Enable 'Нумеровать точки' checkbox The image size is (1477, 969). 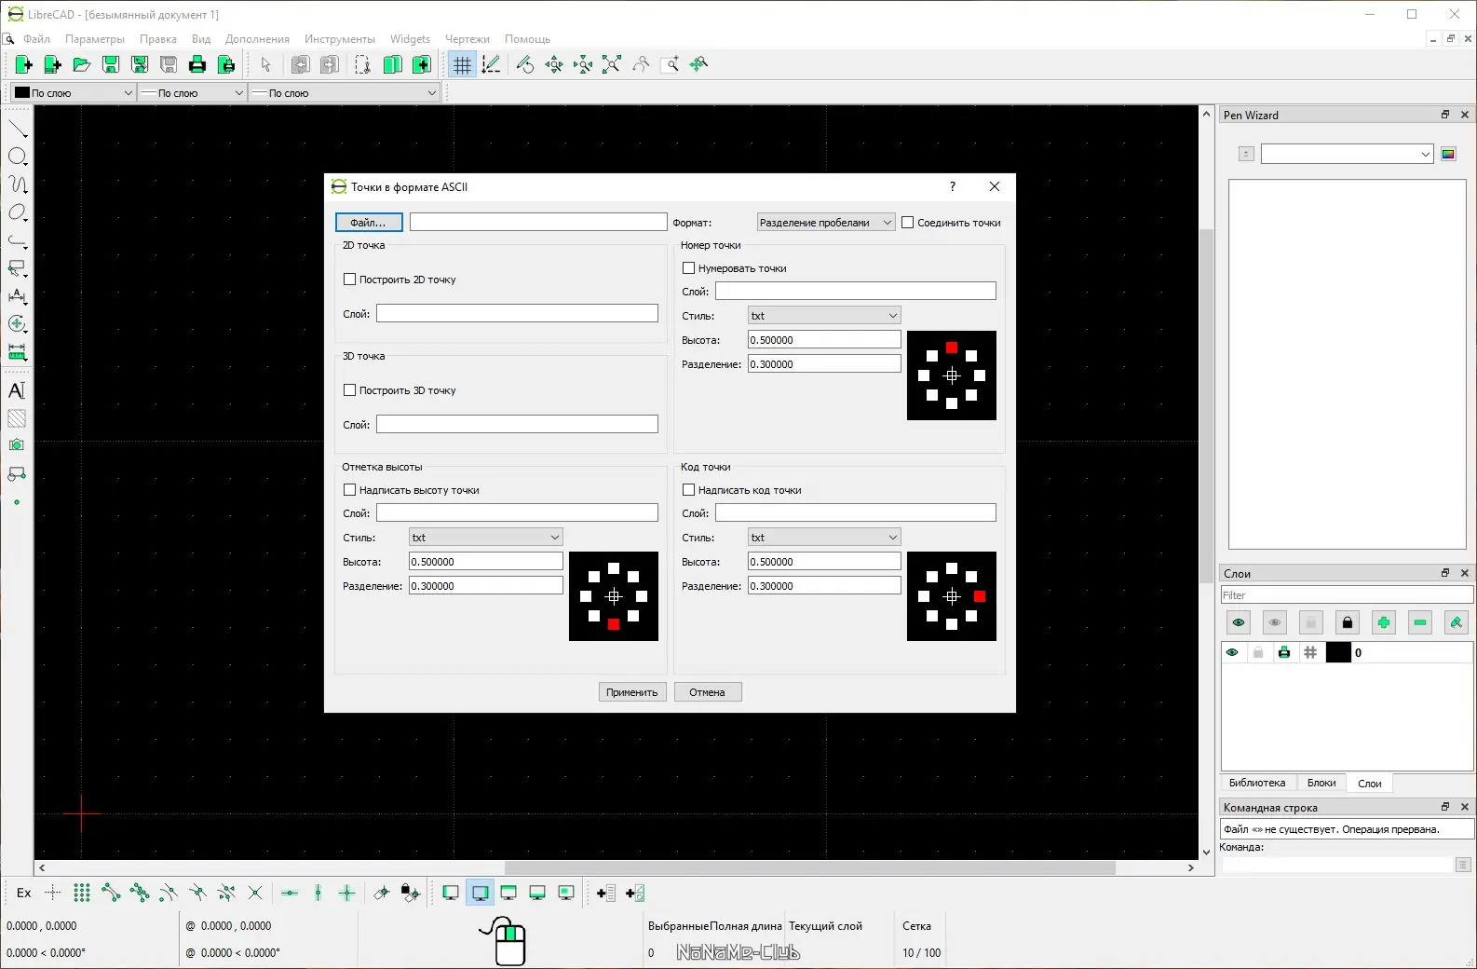point(689,268)
